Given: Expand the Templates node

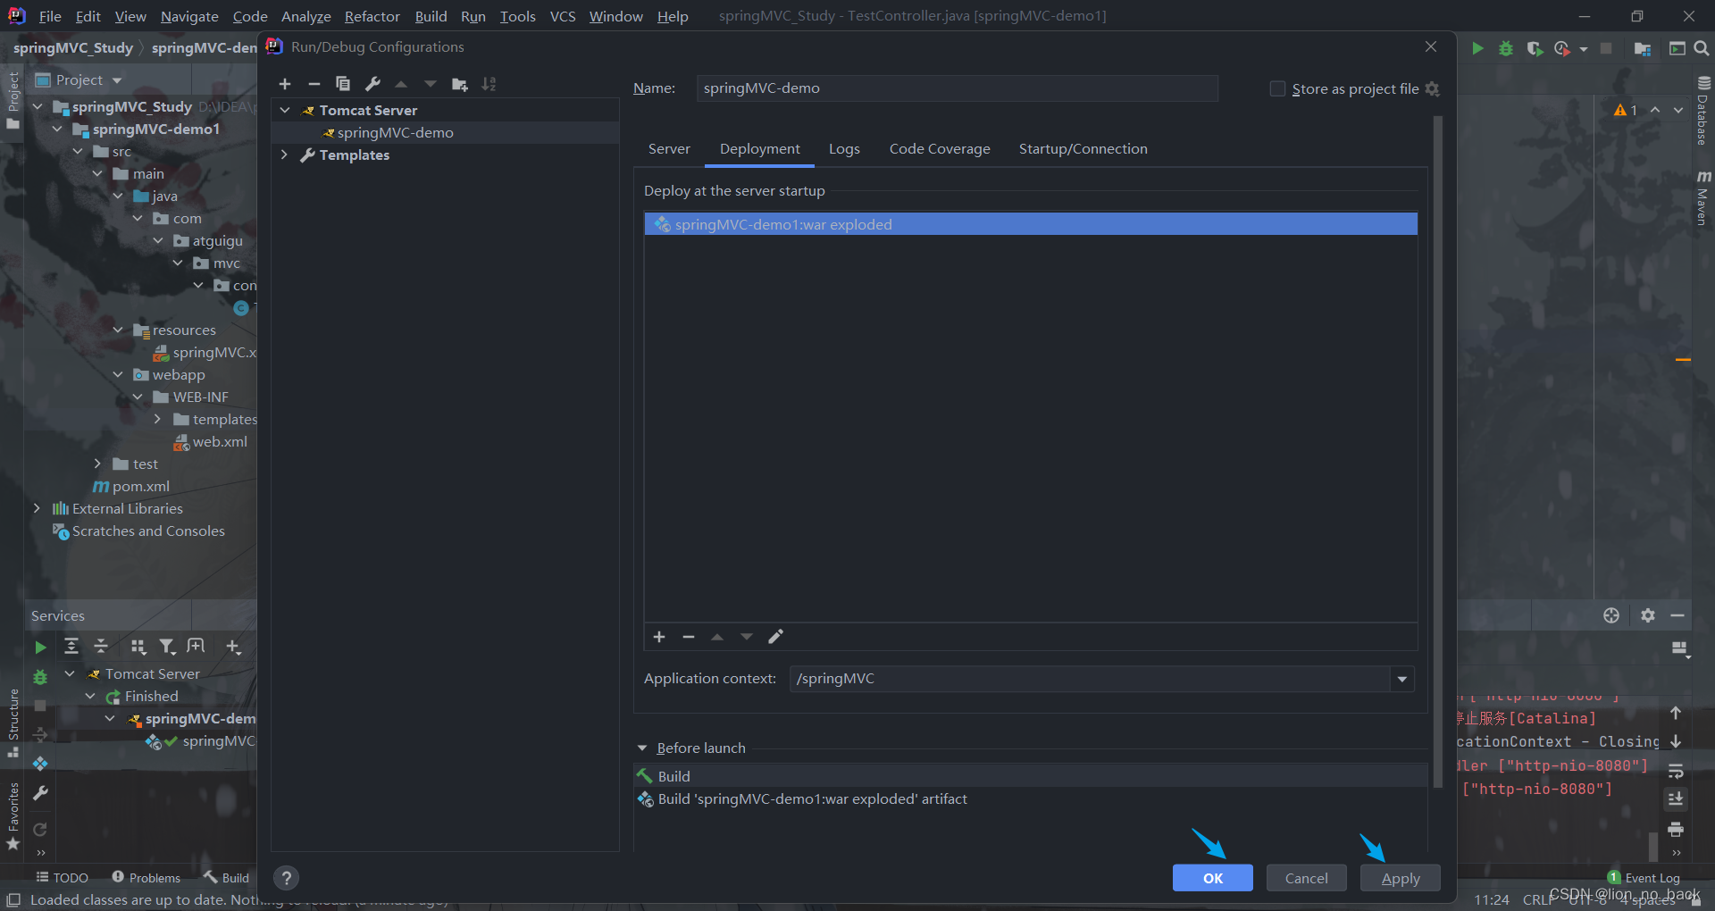Looking at the screenshot, I should (285, 155).
